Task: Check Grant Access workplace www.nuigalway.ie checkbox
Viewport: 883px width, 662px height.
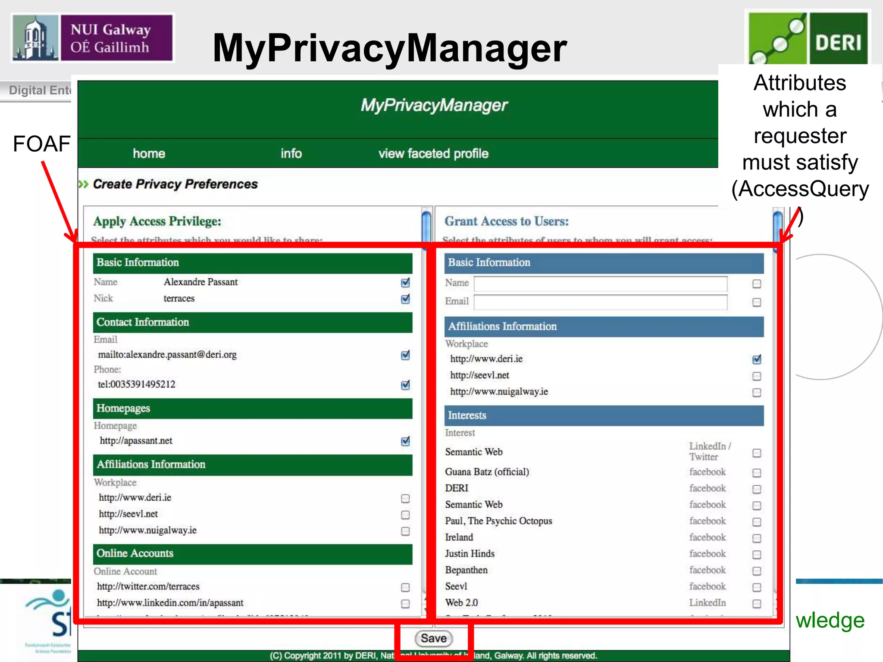Action: pyautogui.click(x=757, y=393)
